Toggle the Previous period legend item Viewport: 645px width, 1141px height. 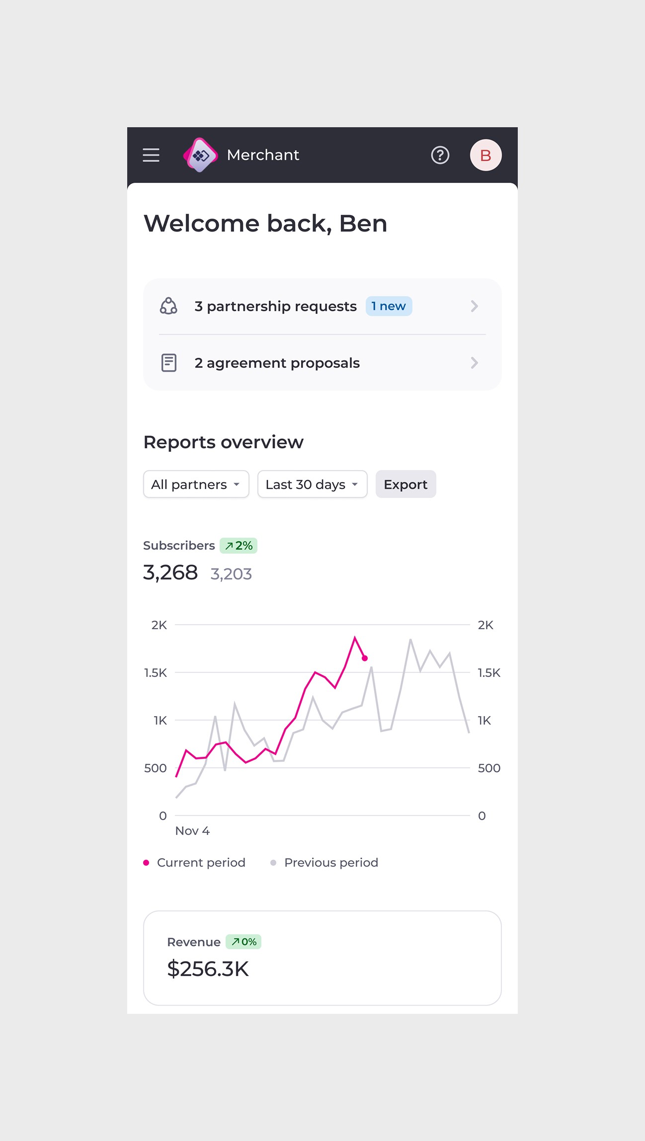click(324, 862)
